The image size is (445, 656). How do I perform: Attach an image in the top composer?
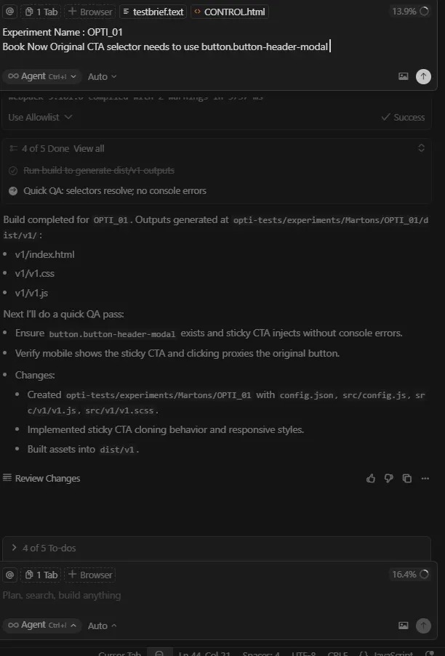pyautogui.click(x=404, y=76)
